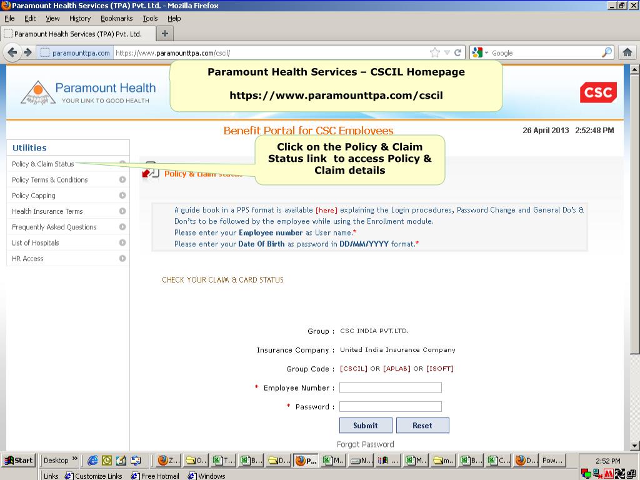Viewport: 640px width, 480px height.
Task: Click the Utilities sidebar heading
Action: click(x=29, y=147)
